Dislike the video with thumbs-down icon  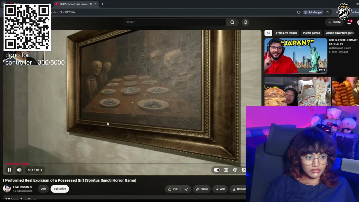point(186,189)
